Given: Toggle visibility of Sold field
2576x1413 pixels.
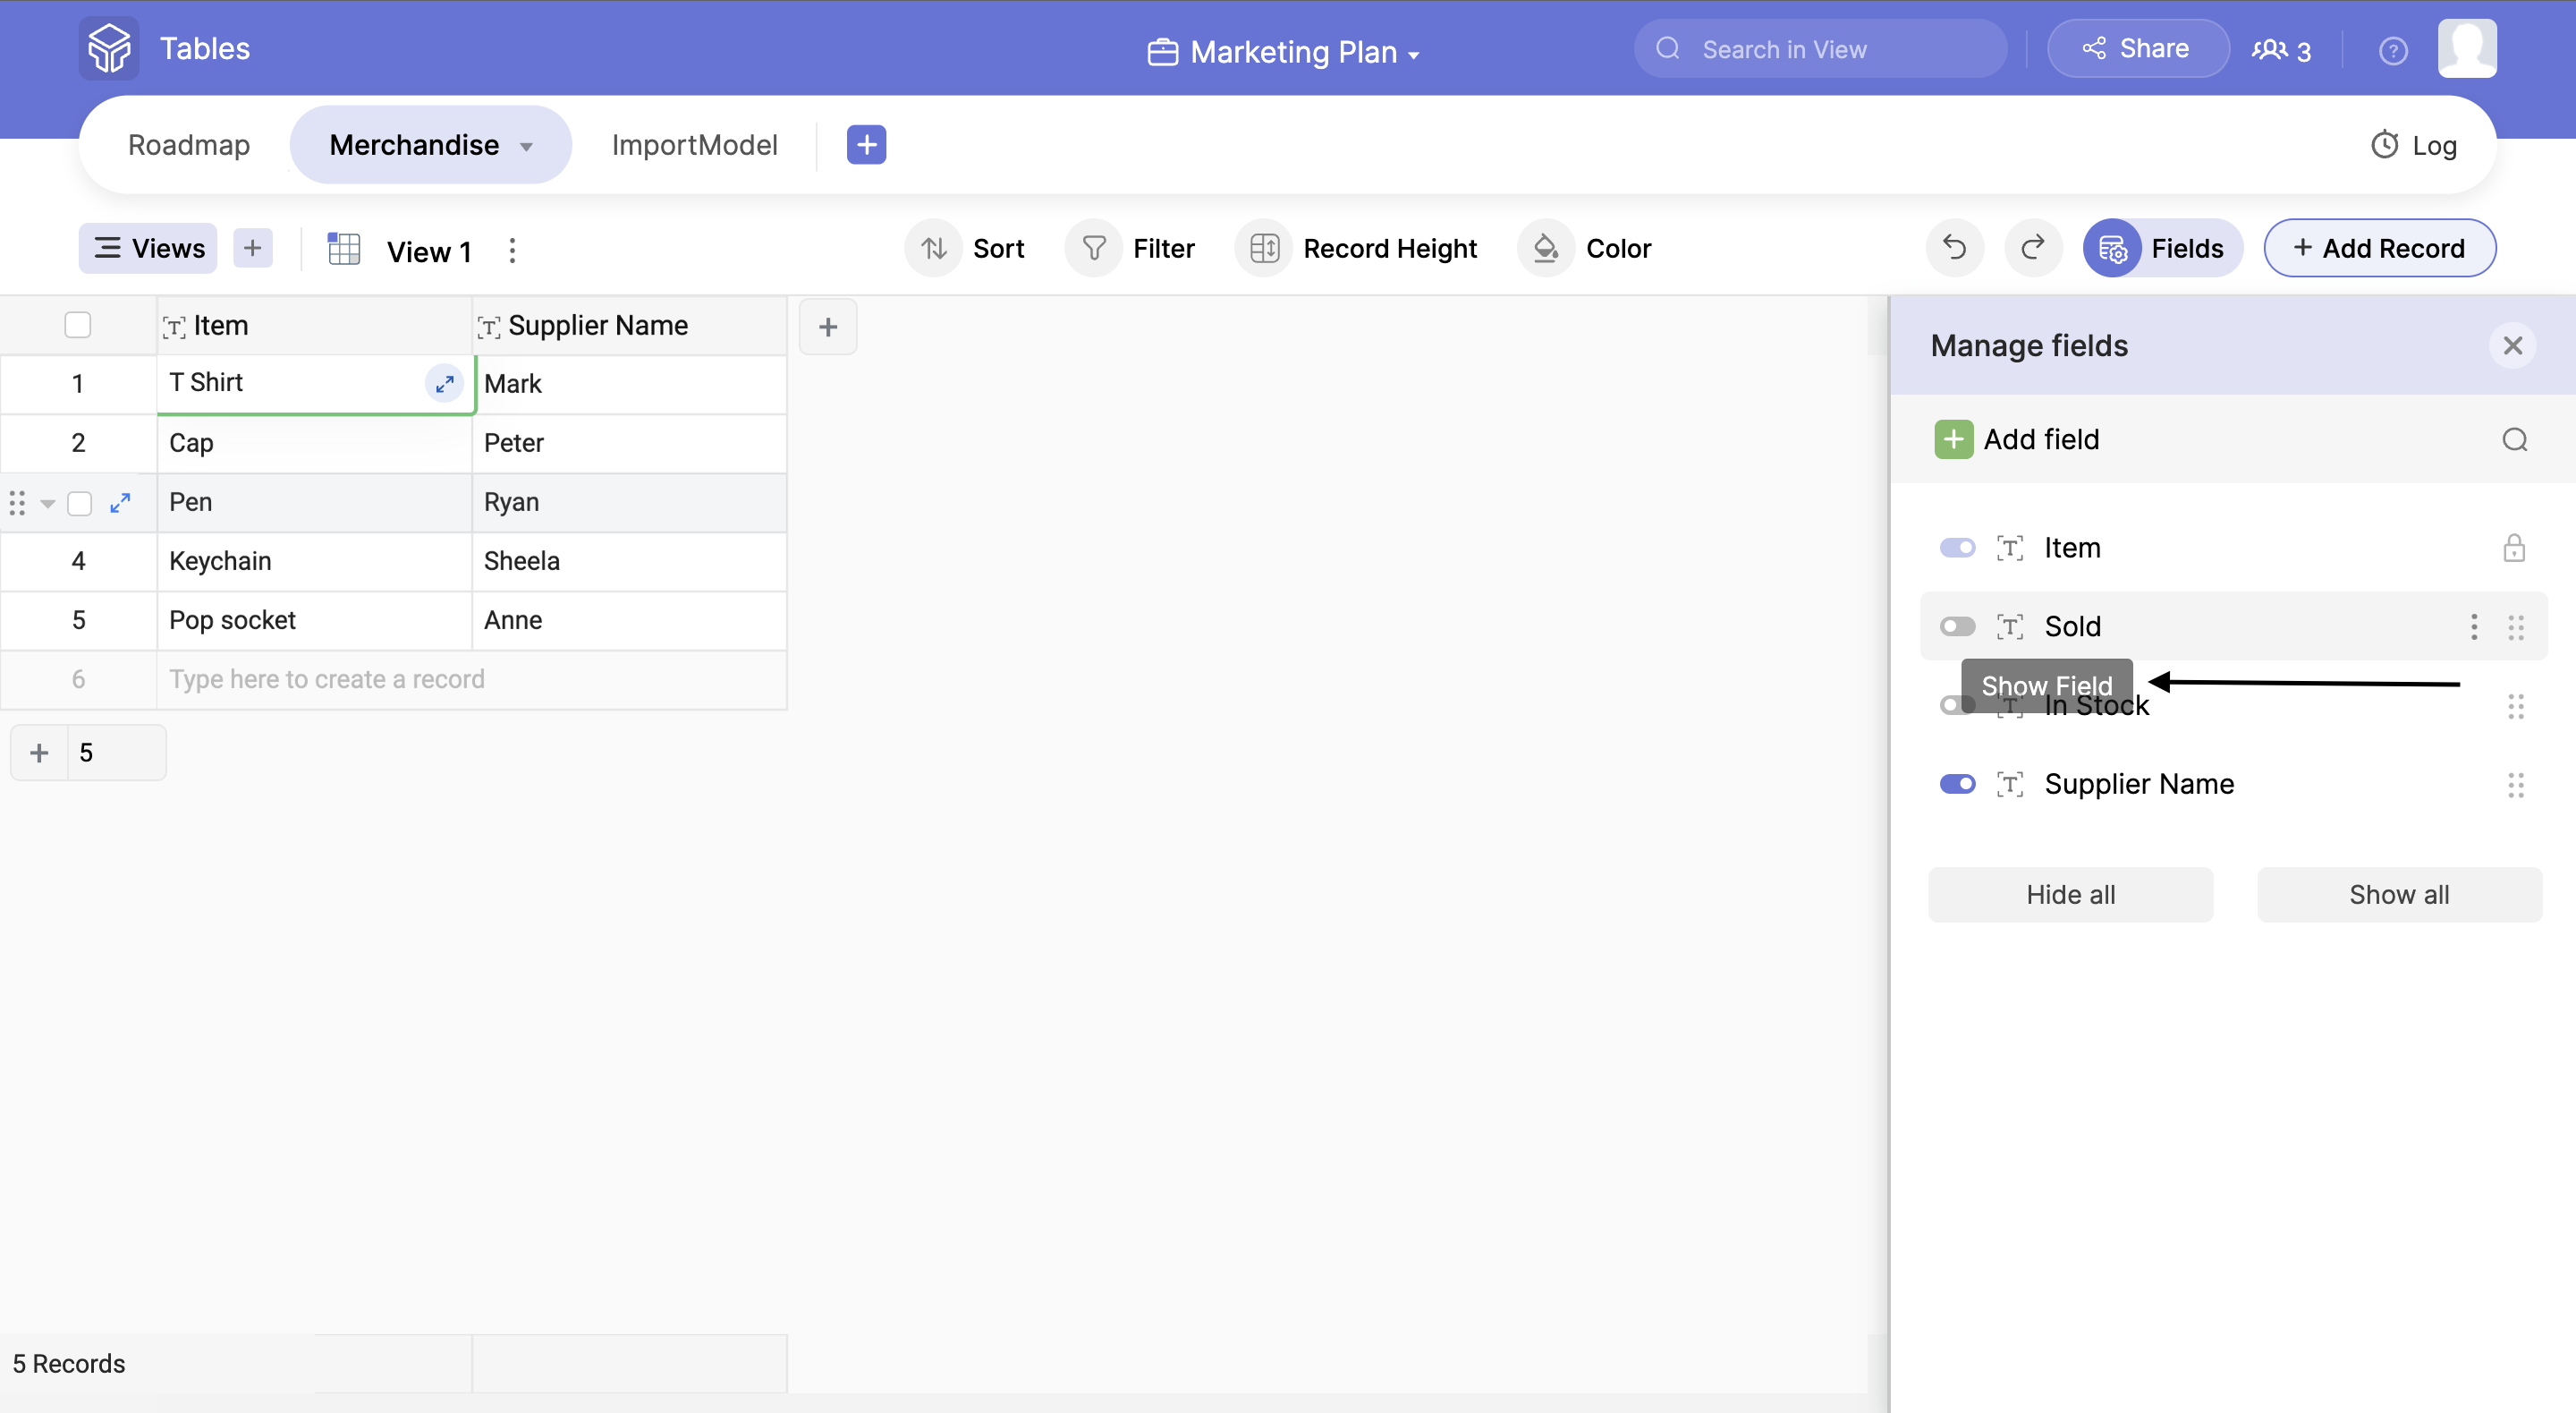Looking at the screenshot, I should pos(1957,626).
